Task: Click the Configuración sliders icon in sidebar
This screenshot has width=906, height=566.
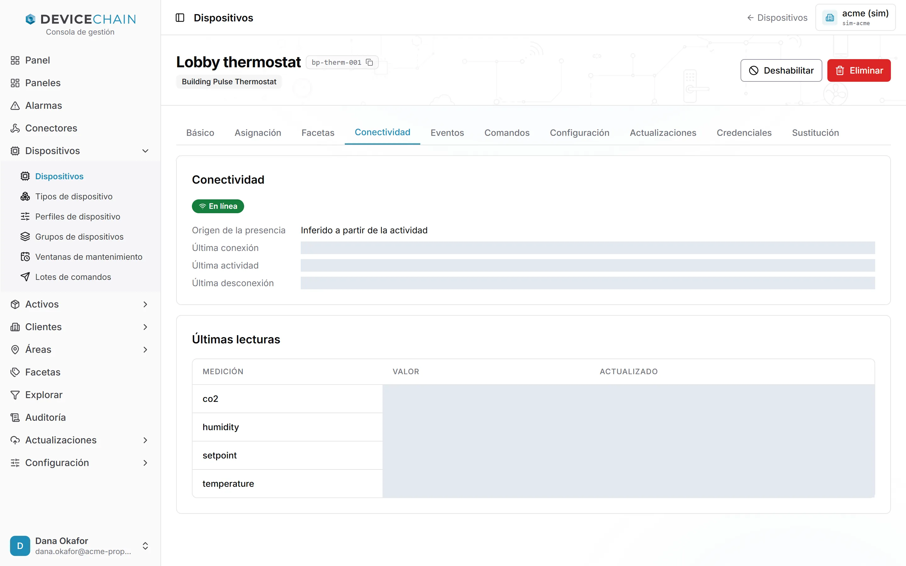Action: coord(15,463)
